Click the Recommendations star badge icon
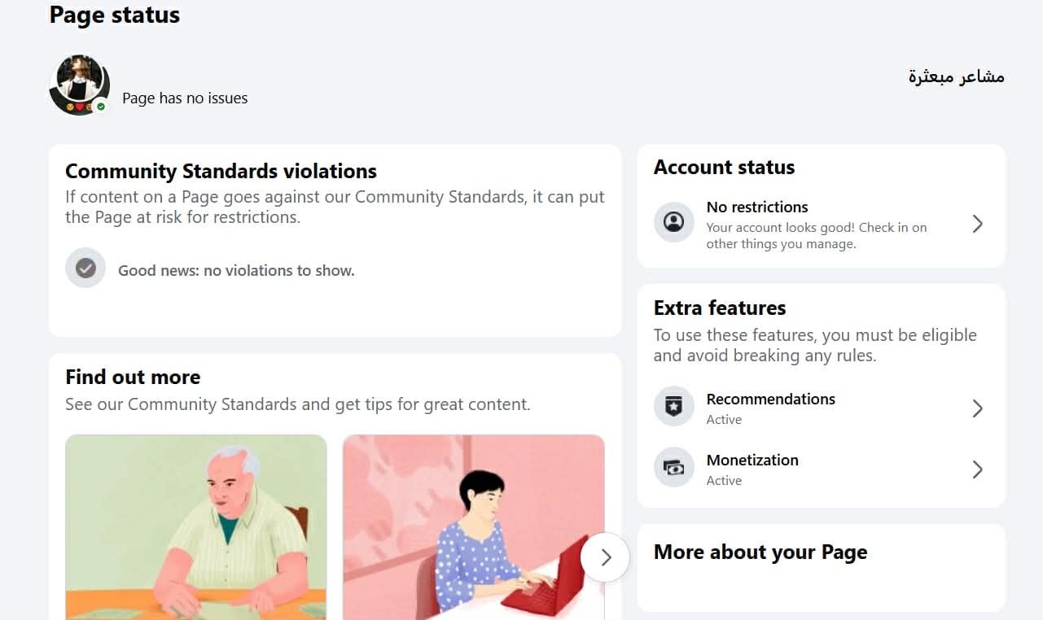Screen dimensions: 1043x620 (x=674, y=407)
